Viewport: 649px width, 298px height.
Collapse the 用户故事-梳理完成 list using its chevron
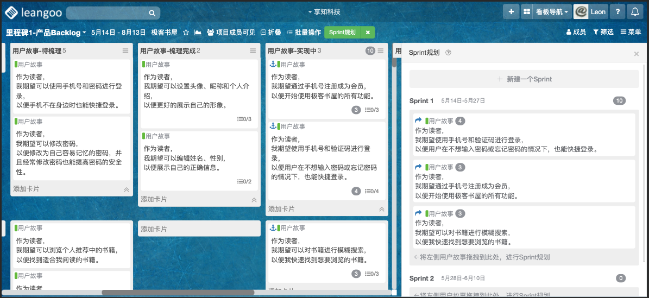[254, 200]
